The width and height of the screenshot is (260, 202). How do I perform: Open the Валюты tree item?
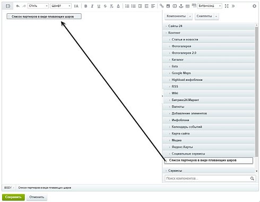tap(209, 107)
